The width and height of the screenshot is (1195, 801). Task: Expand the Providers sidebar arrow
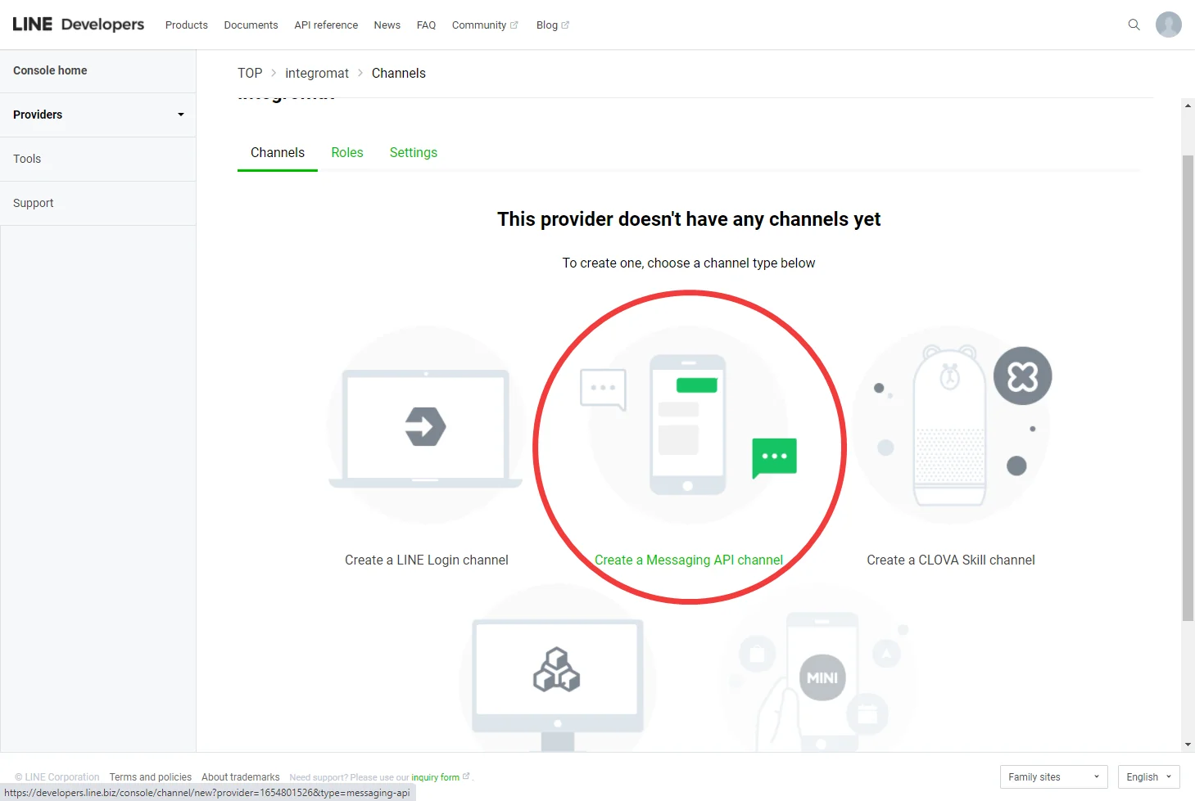[x=181, y=115]
